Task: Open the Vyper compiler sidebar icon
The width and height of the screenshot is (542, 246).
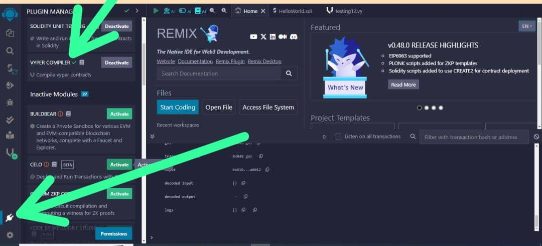Action: point(11,153)
